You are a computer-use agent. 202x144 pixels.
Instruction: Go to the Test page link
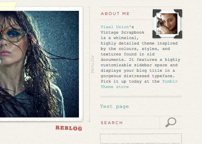pos(114,107)
